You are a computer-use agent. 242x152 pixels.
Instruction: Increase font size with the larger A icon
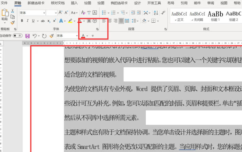pos(60,13)
